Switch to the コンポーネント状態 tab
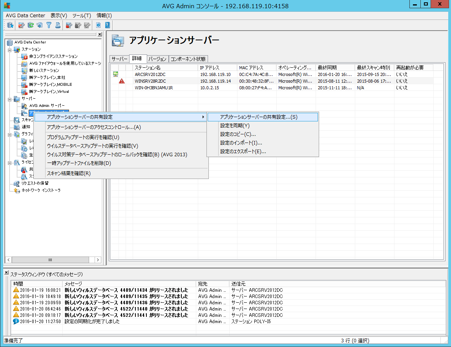451x347 pixels. click(x=188, y=59)
